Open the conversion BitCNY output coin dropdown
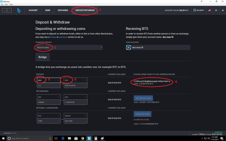 click(x=76, y=116)
